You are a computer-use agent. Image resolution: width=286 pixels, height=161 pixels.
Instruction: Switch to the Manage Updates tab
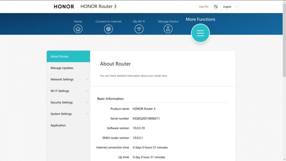pos(62,68)
